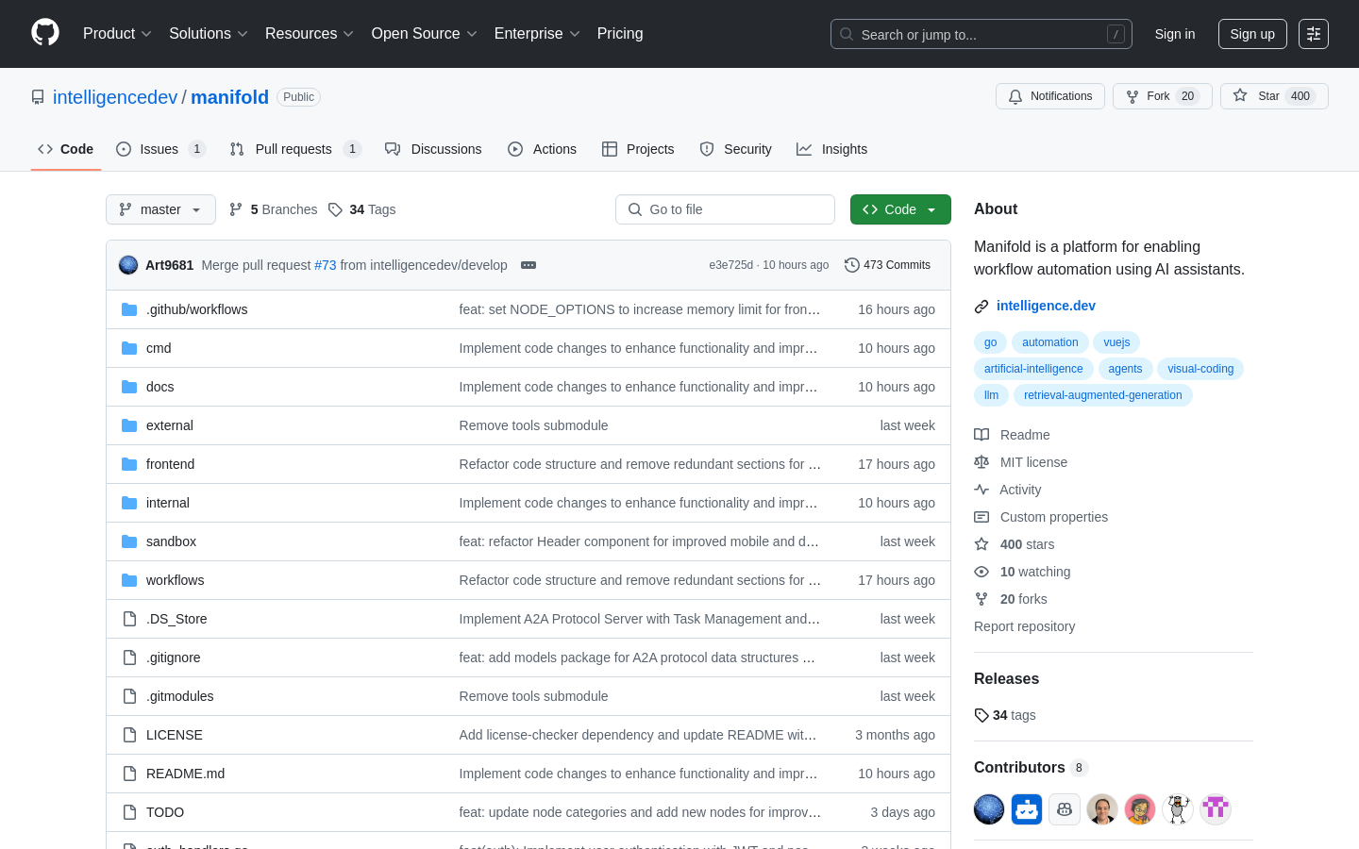The image size is (1359, 849).
Task: Open the cmd folder
Action: pyautogui.click(x=159, y=348)
